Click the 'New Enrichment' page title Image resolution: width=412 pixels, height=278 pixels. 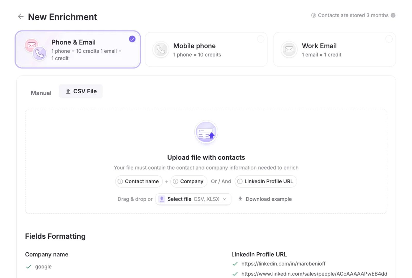click(x=62, y=17)
